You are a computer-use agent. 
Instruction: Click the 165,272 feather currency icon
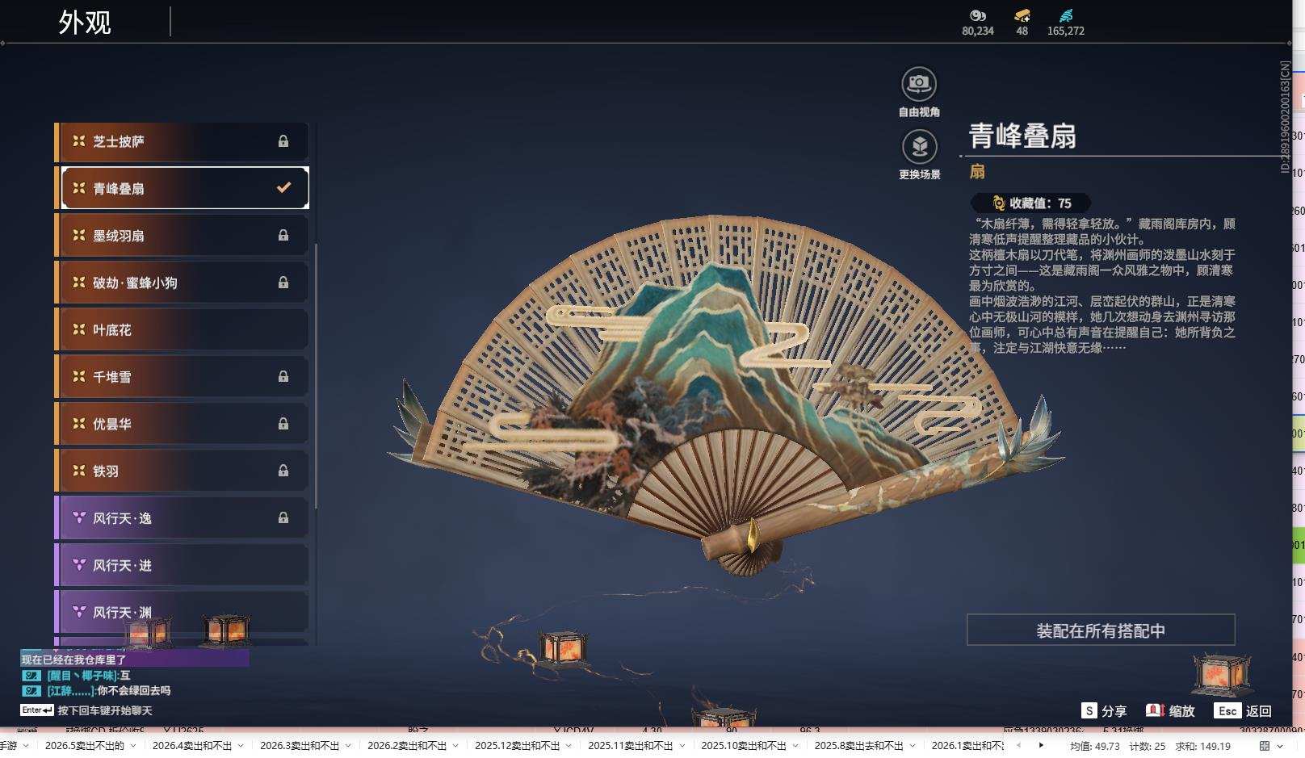[x=1066, y=15]
